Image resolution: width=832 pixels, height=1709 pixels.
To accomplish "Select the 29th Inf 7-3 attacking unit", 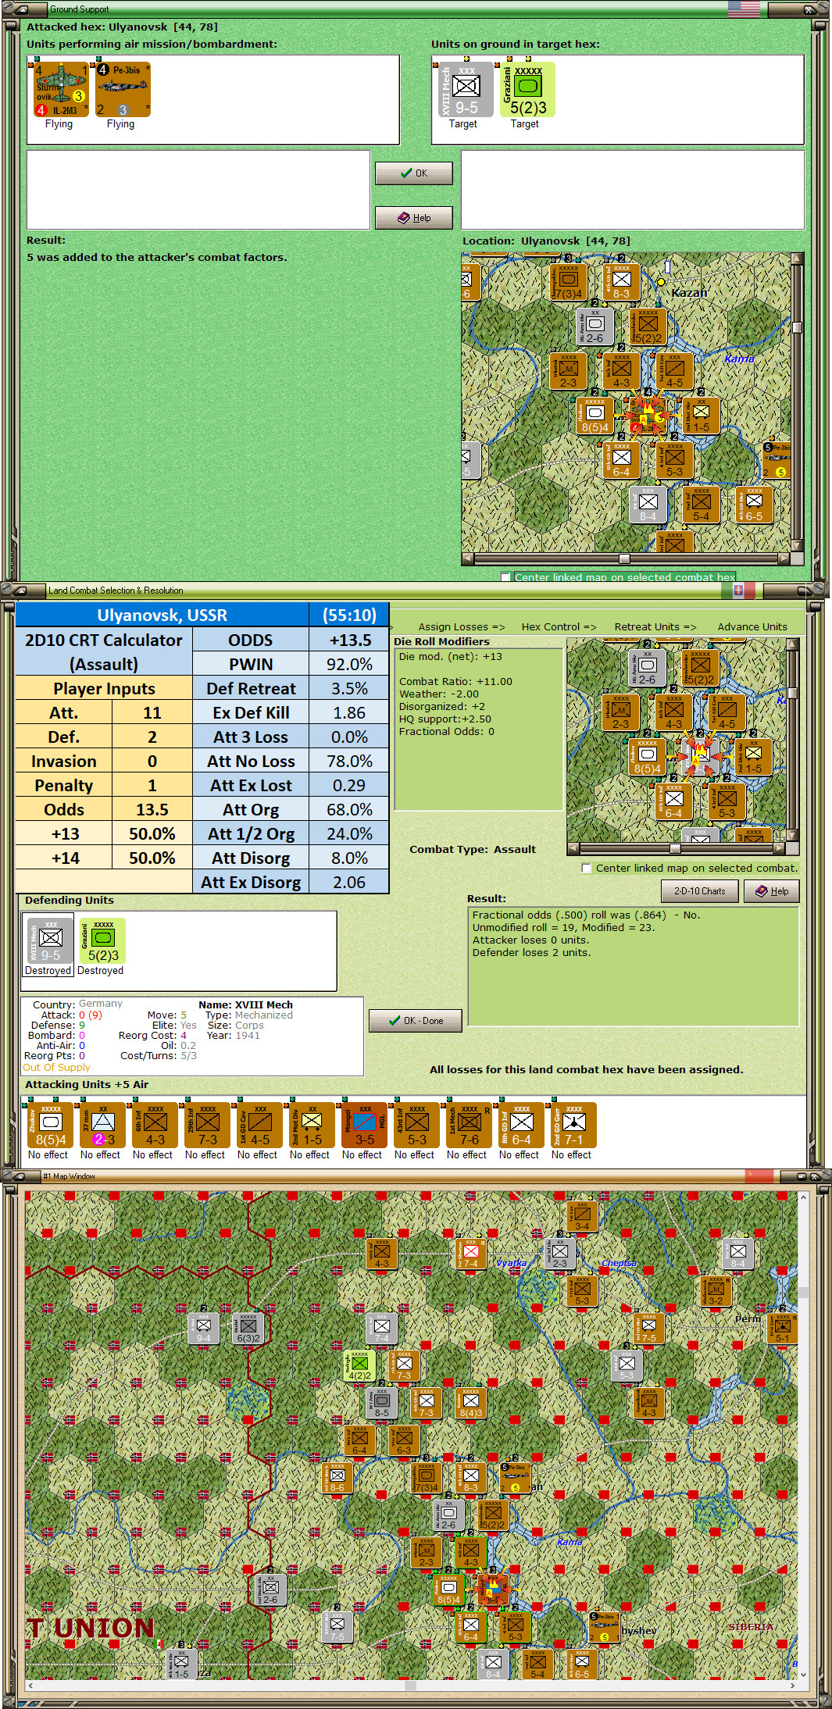I will point(207,1126).
